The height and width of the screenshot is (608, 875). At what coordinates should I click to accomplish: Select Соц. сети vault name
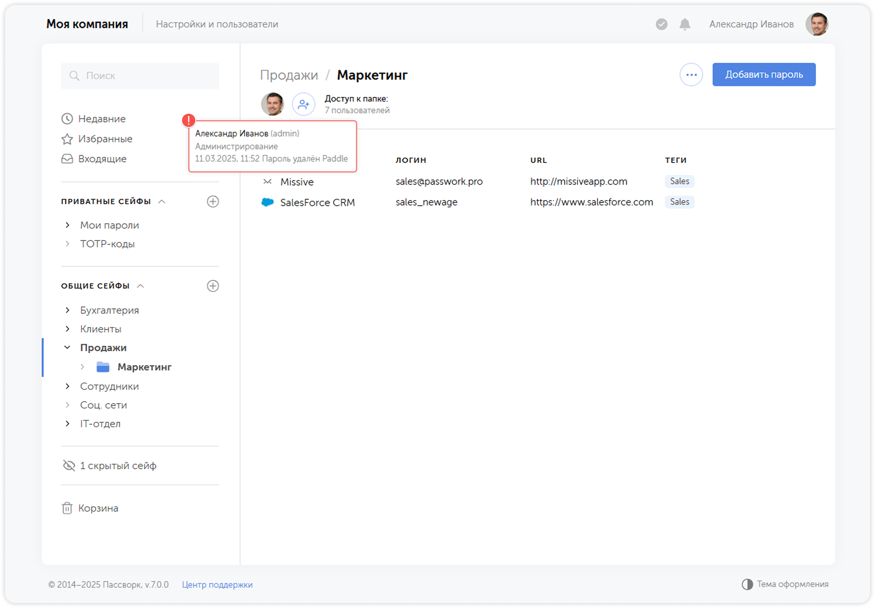point(103,405)
